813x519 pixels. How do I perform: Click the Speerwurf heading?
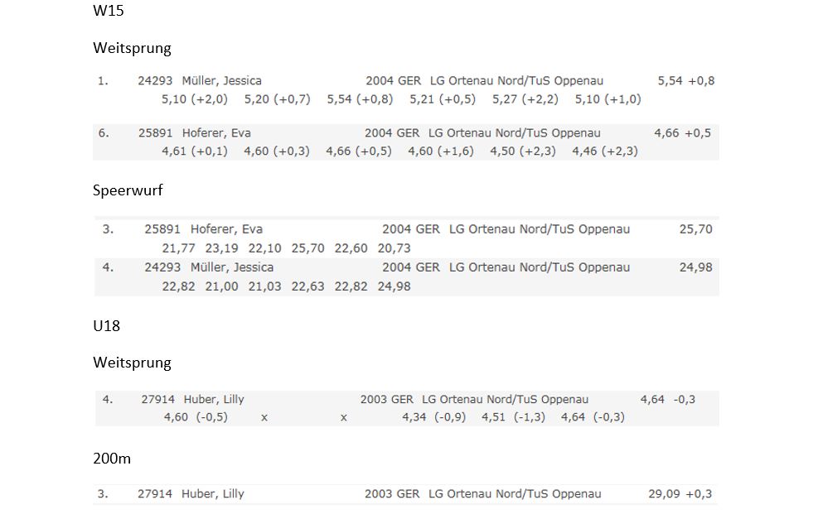[x=128, y=190]
